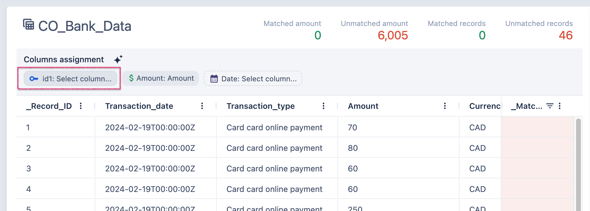Viewport: 590px width, 211px height.
Task: Sort by Transaction_type column header
Action: 260,106
